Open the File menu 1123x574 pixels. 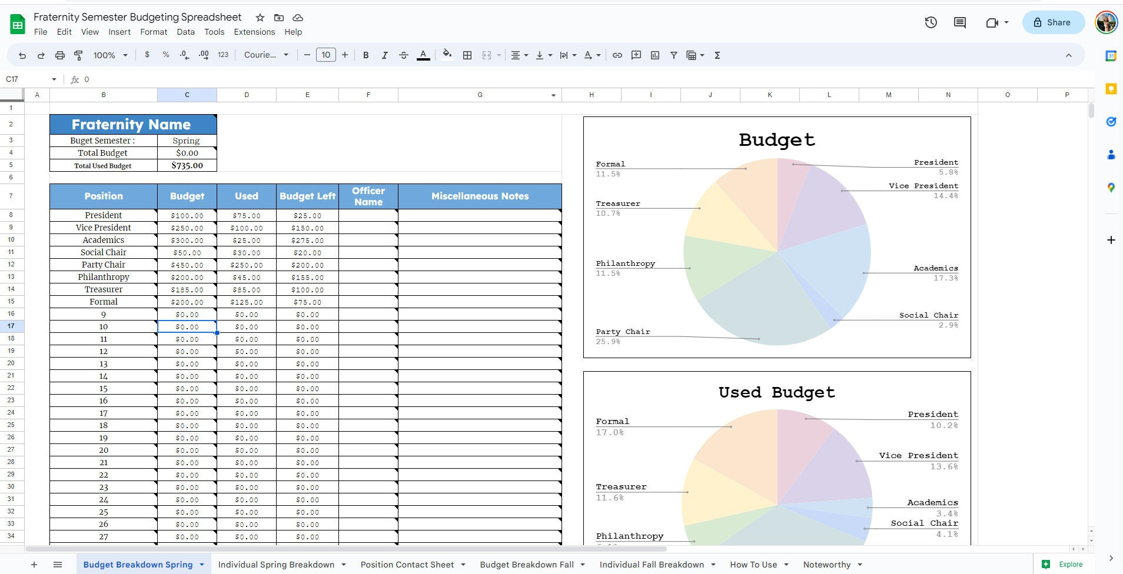pos(41,32)
